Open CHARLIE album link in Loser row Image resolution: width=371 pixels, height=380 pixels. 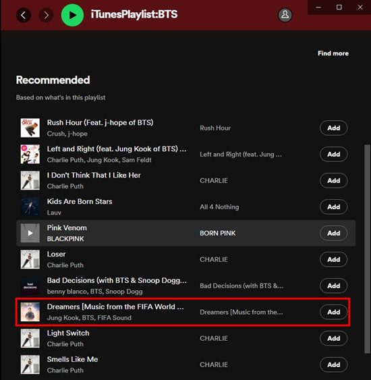(214, 260)
